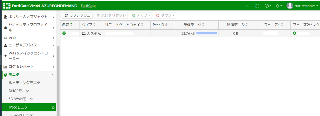Open SD-WANモニタ page

[21, 99]
